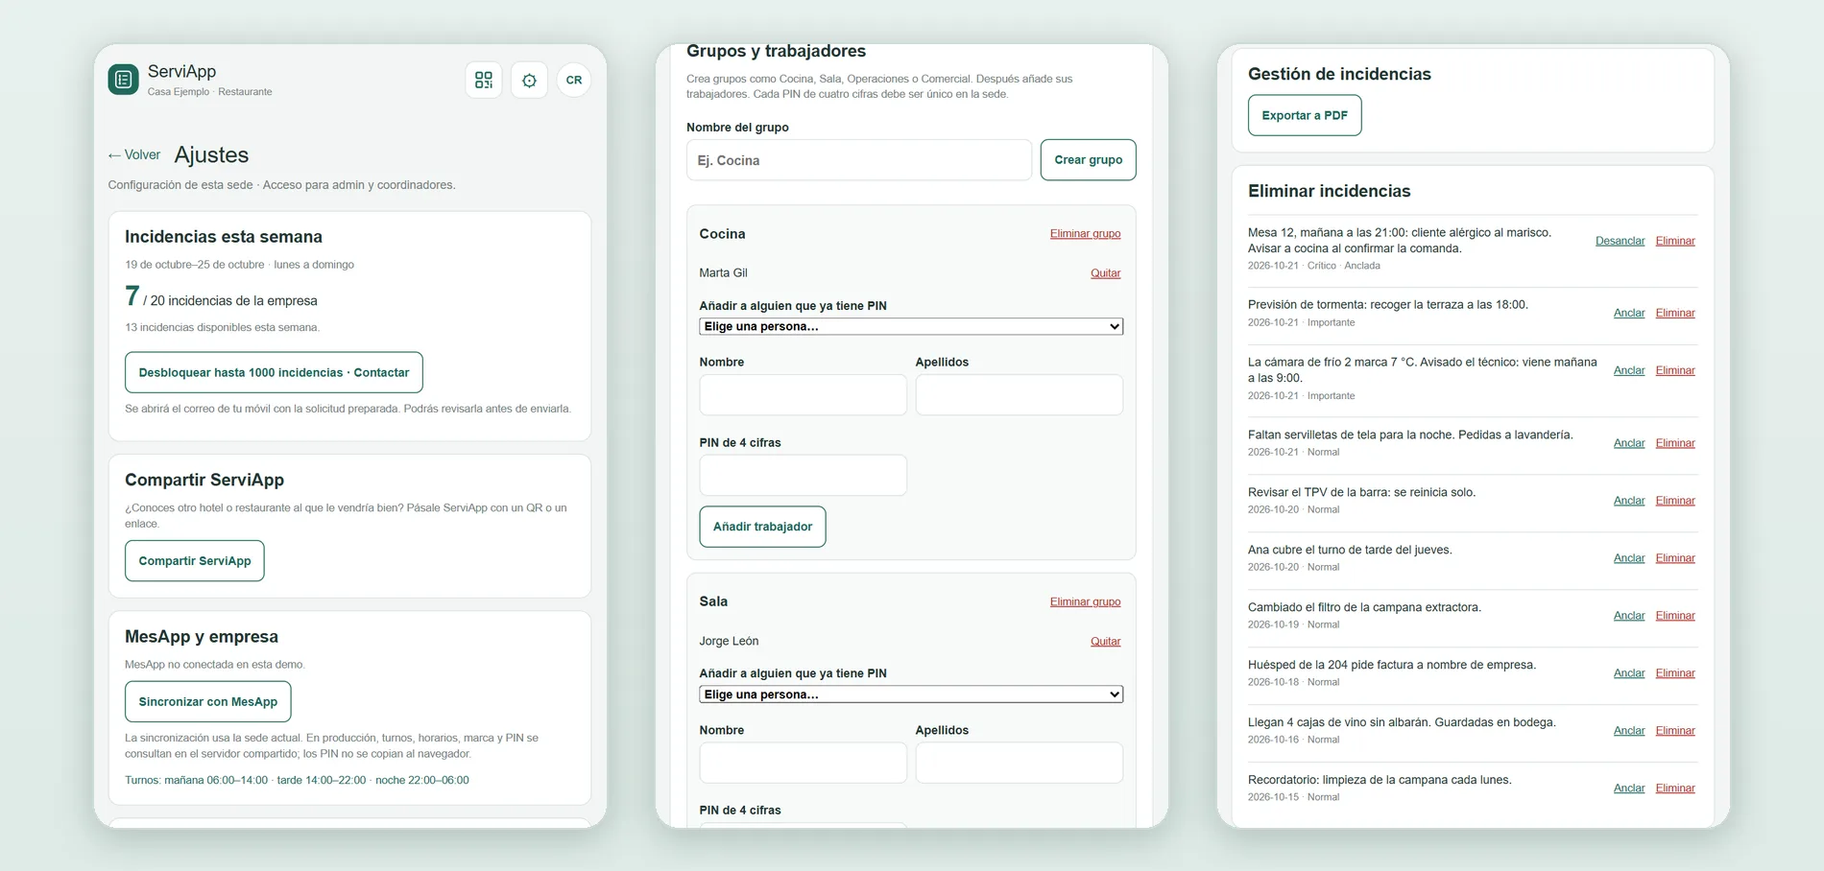This screenshot has width=1824, height=871.
Task: Click the Turnos mañana tarde noche text
Action: pyautogui.click(x=297, y=781)
